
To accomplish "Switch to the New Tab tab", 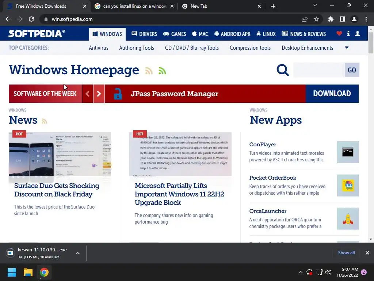I will tap(221, 6).
